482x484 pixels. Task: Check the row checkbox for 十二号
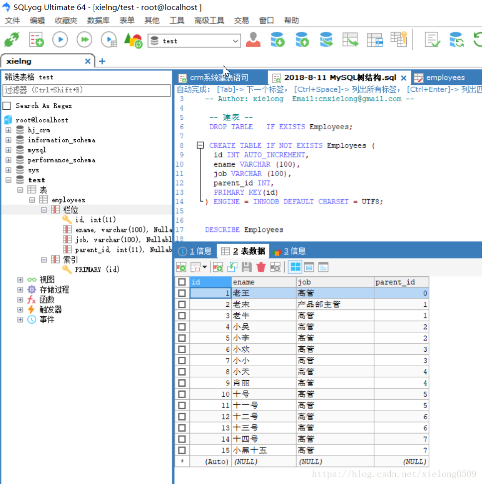coord(182,417)
